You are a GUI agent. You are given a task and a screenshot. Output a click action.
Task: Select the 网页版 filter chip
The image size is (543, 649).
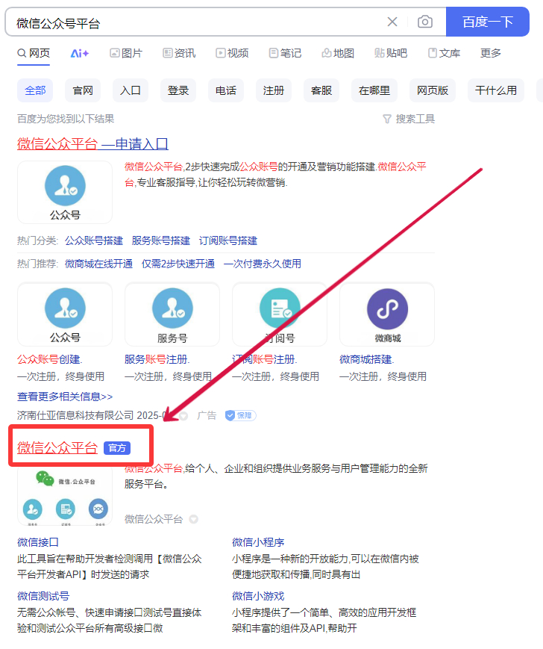click(433, 90)
